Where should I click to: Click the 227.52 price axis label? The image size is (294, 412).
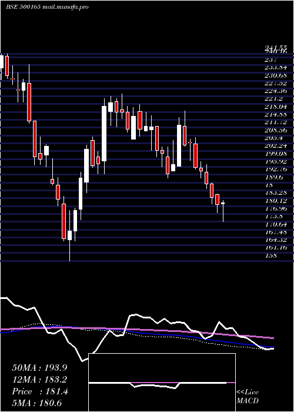tap(275, 84)
